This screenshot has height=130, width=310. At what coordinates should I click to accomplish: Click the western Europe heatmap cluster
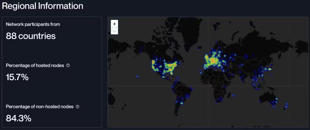[212, 60]
